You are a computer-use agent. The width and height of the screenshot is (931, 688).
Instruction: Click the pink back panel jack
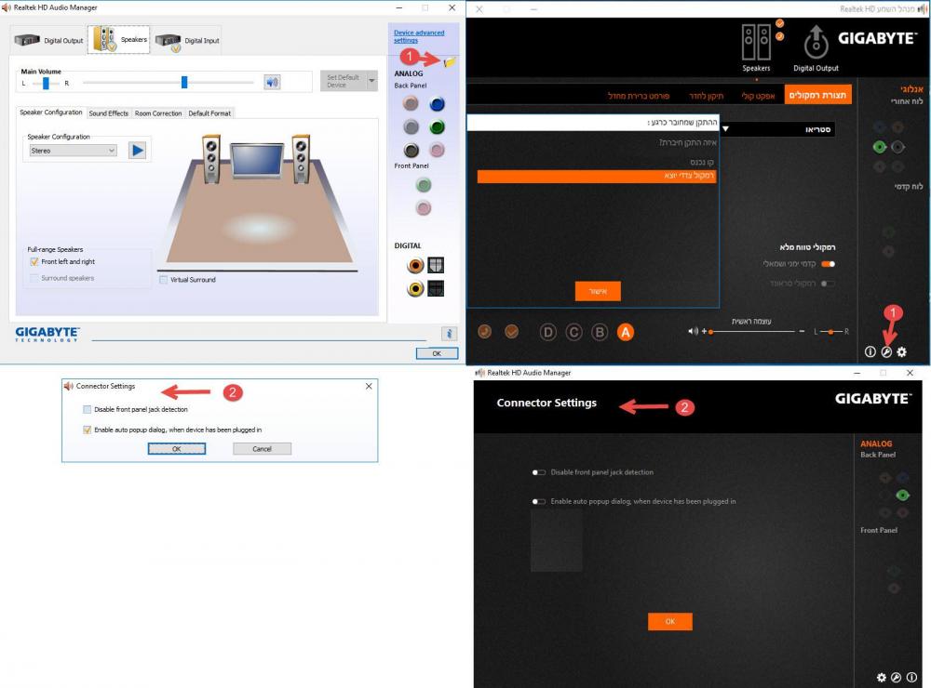coord(437,150)
